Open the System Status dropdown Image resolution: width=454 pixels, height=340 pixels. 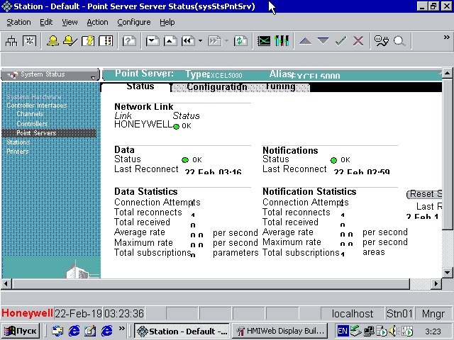(x=50, y=74)
